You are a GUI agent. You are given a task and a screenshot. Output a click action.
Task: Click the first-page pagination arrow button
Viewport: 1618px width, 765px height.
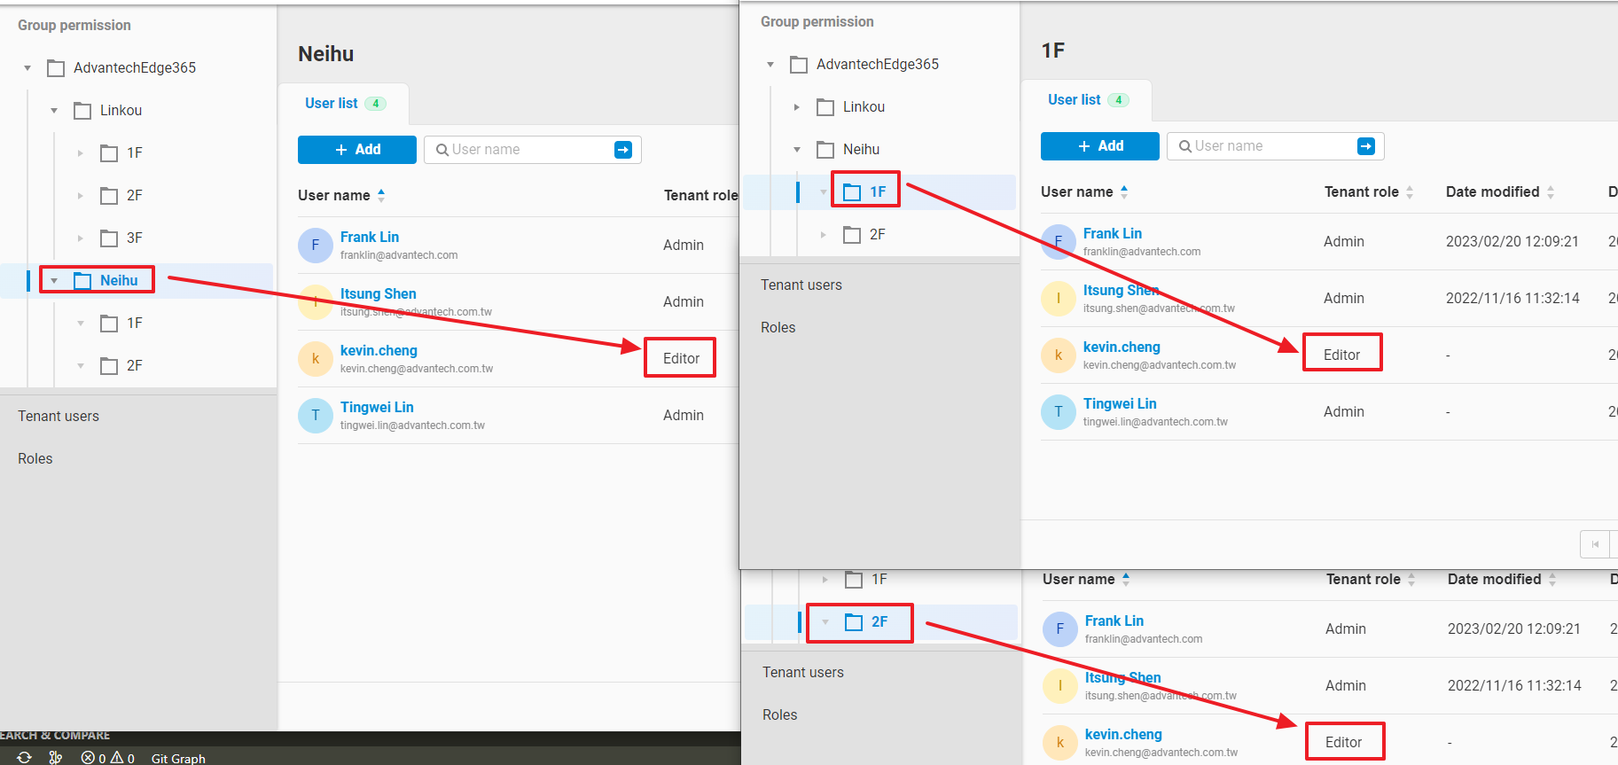(1595, 544)
